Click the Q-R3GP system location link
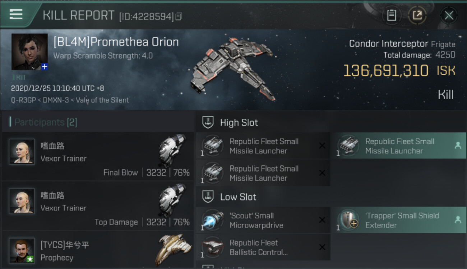Image resolution: width=467 pixels, height=269 pixels. [22, 100]
